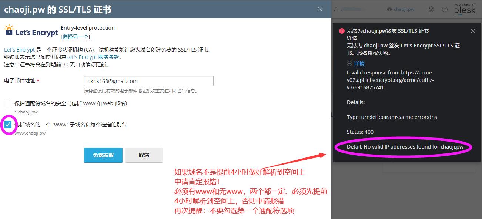Click the Invalid response from URL text

390,80
